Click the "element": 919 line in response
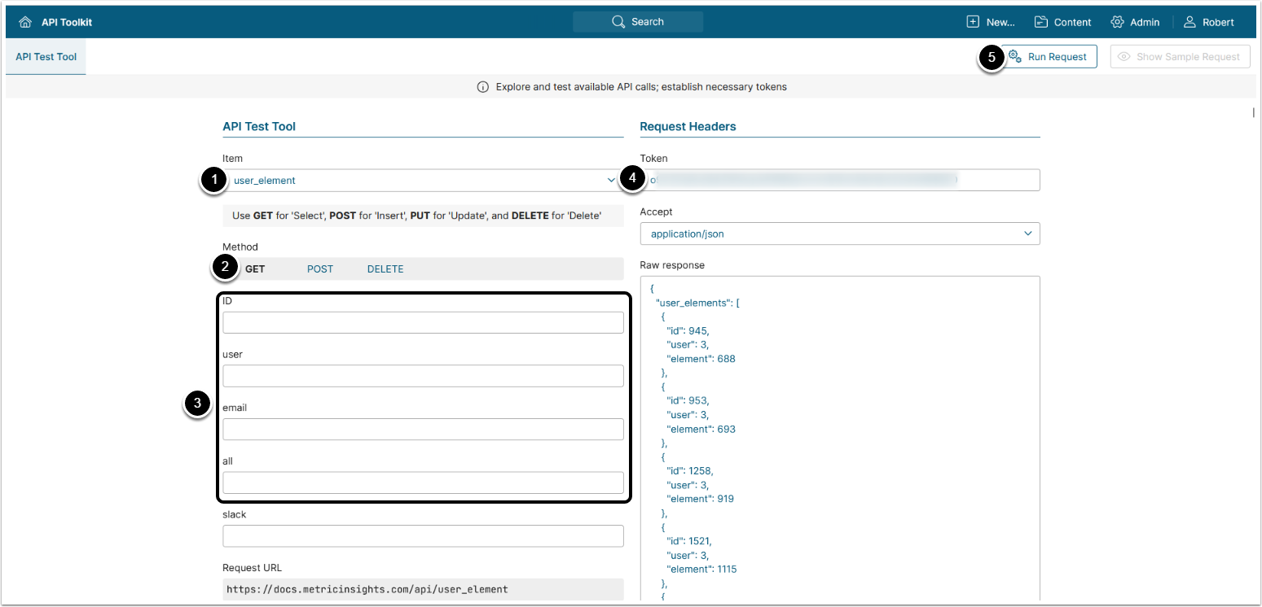Viewport: 1262px width, 607px height. click(701, 499)
